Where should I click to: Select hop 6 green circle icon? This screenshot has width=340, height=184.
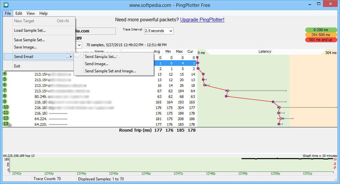pos(5,85)
